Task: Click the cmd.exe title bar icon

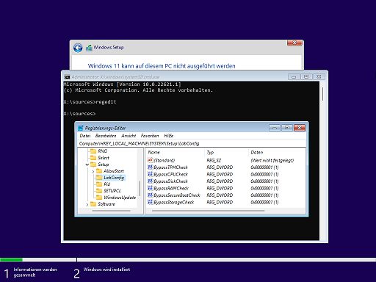Action: [x=67, y=77]
